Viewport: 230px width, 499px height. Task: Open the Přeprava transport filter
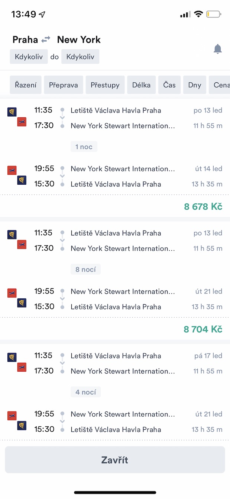pos(64,85)
